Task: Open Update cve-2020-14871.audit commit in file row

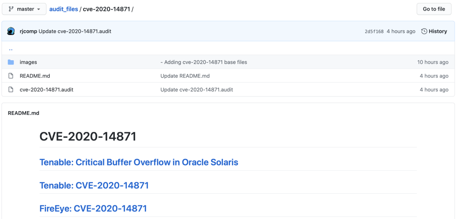Action: 197,90
